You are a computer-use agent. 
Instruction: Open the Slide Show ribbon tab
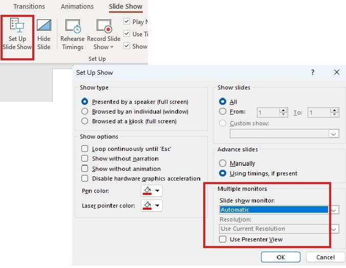[125, 7]
